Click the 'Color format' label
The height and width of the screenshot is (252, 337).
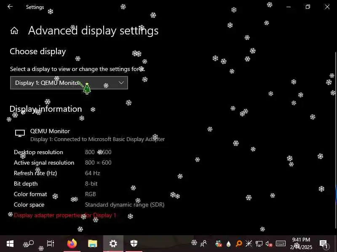tap(30, 194)
